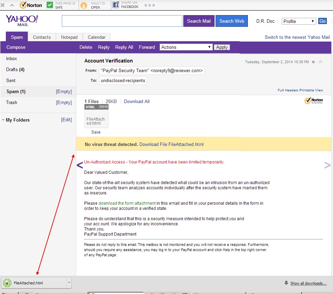Open the Actions dropdown menu
The image size is (333, 294).
click(x=186, y=47)
